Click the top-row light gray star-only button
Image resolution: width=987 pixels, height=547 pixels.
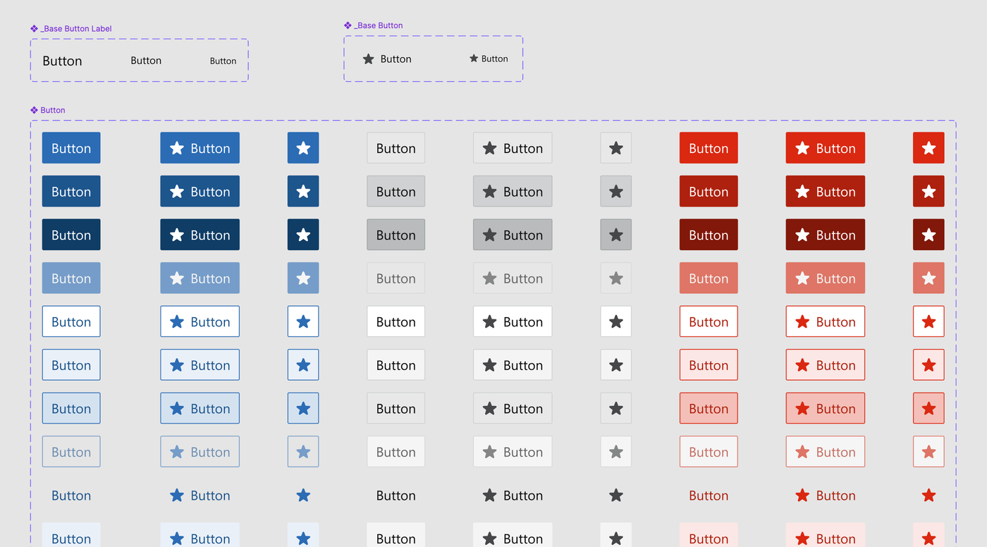coord(616,148)
